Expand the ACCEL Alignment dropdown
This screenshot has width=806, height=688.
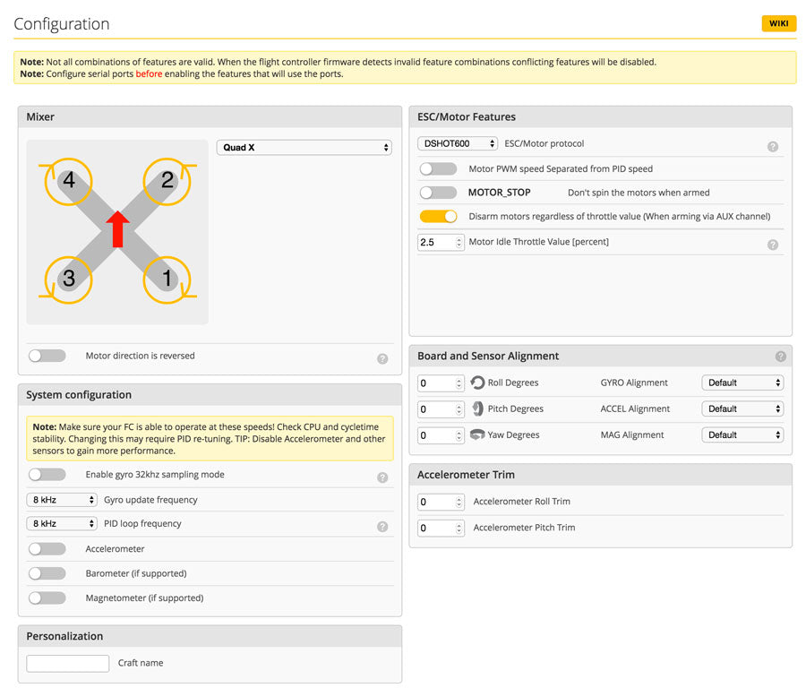point(742,408)
